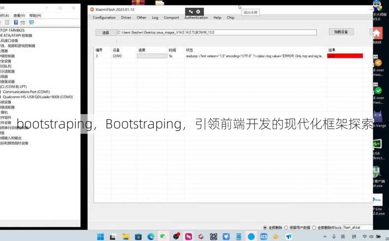This screenshot has width=389, height=241.
Task: Click the XiaomiFlash title bar app icon
Action: pyautogui.click(x=92, y=9)
